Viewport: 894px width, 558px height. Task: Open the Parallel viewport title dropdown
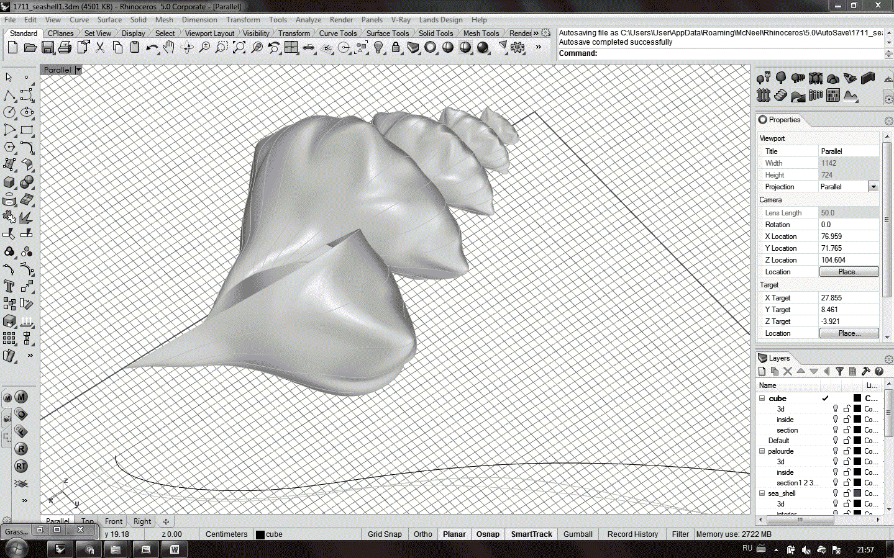point(78,70)
